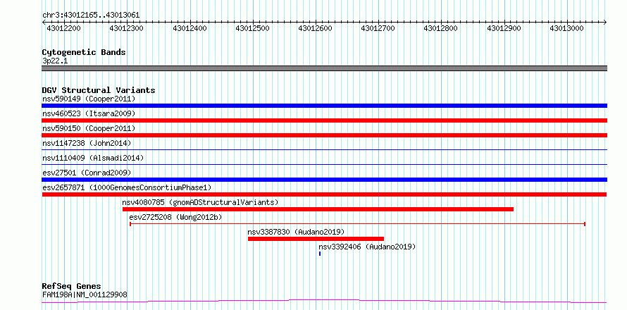The height and width of the screenshot is (310, 627).
Task: Open the nsv4080785 (gnomADStructuralVariants) label
Action: tap(200, 202)
